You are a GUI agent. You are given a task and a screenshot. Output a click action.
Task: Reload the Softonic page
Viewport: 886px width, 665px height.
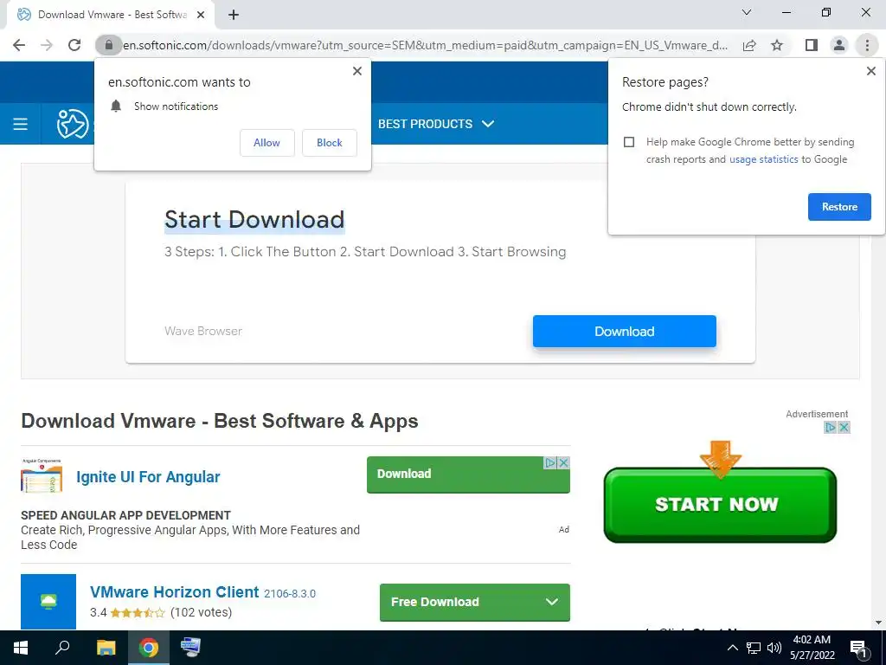(74, 45)
